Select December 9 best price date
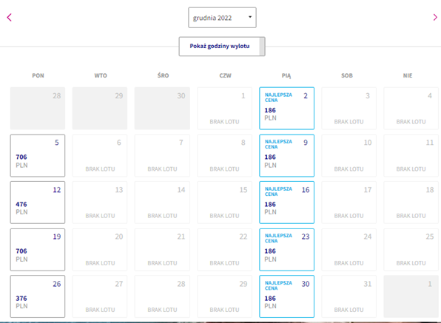This screenshot has width=441, height=323. click(286, 156)
